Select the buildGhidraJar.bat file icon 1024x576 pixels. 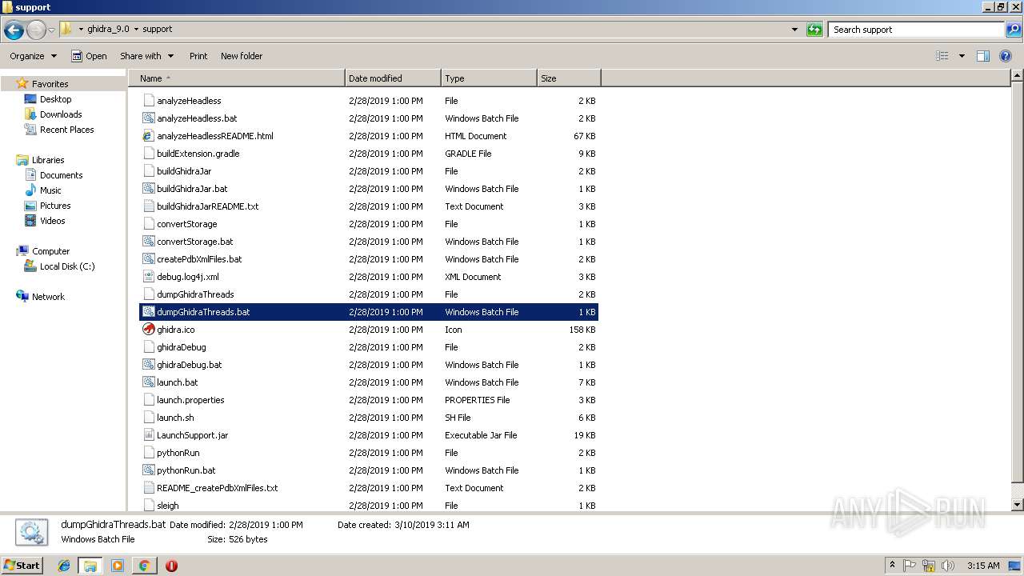pyautogui.click(x=148, y=189)
